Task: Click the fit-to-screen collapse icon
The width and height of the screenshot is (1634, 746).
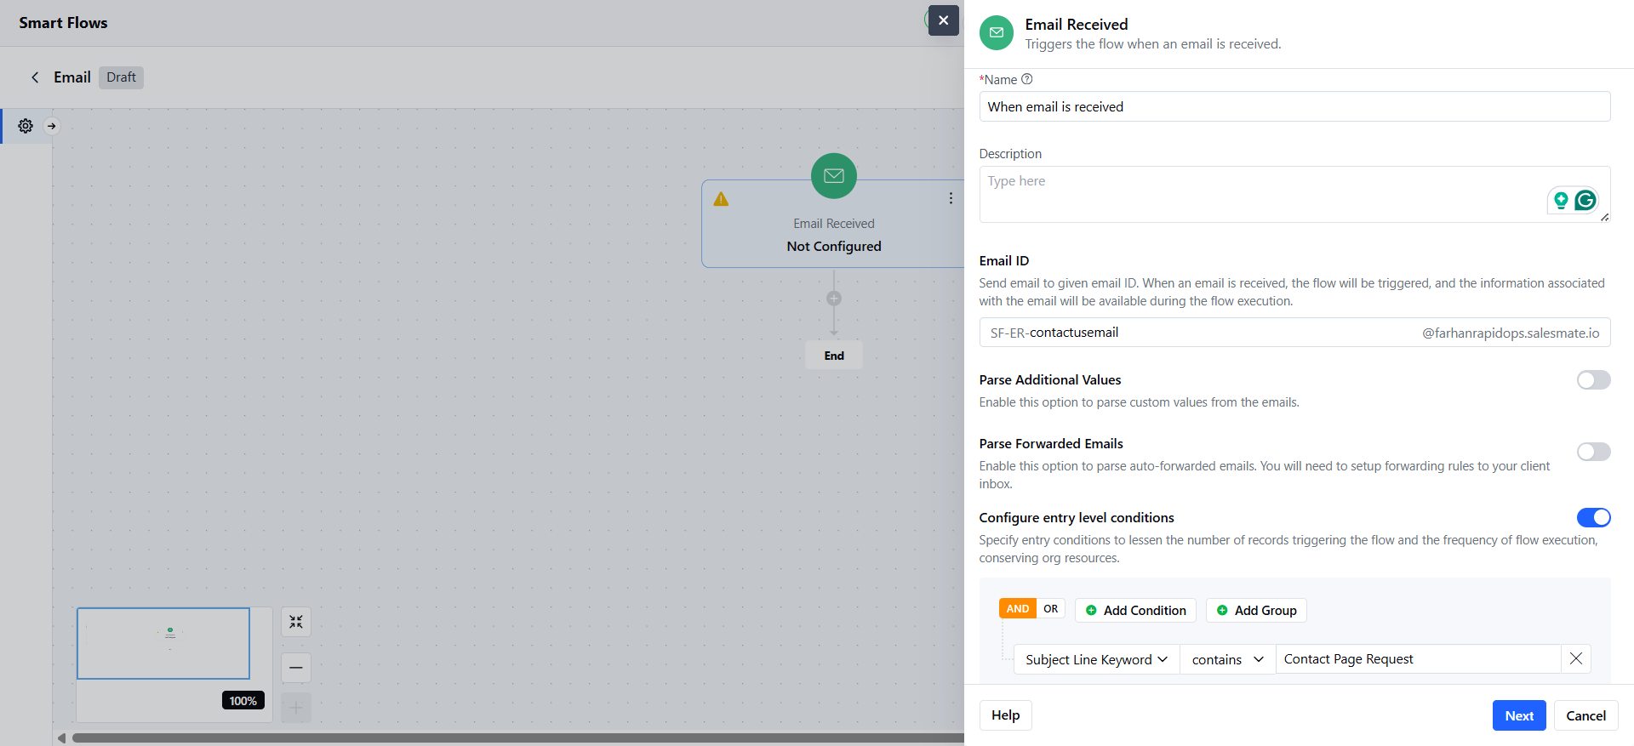Action: [x=296, y=622]
